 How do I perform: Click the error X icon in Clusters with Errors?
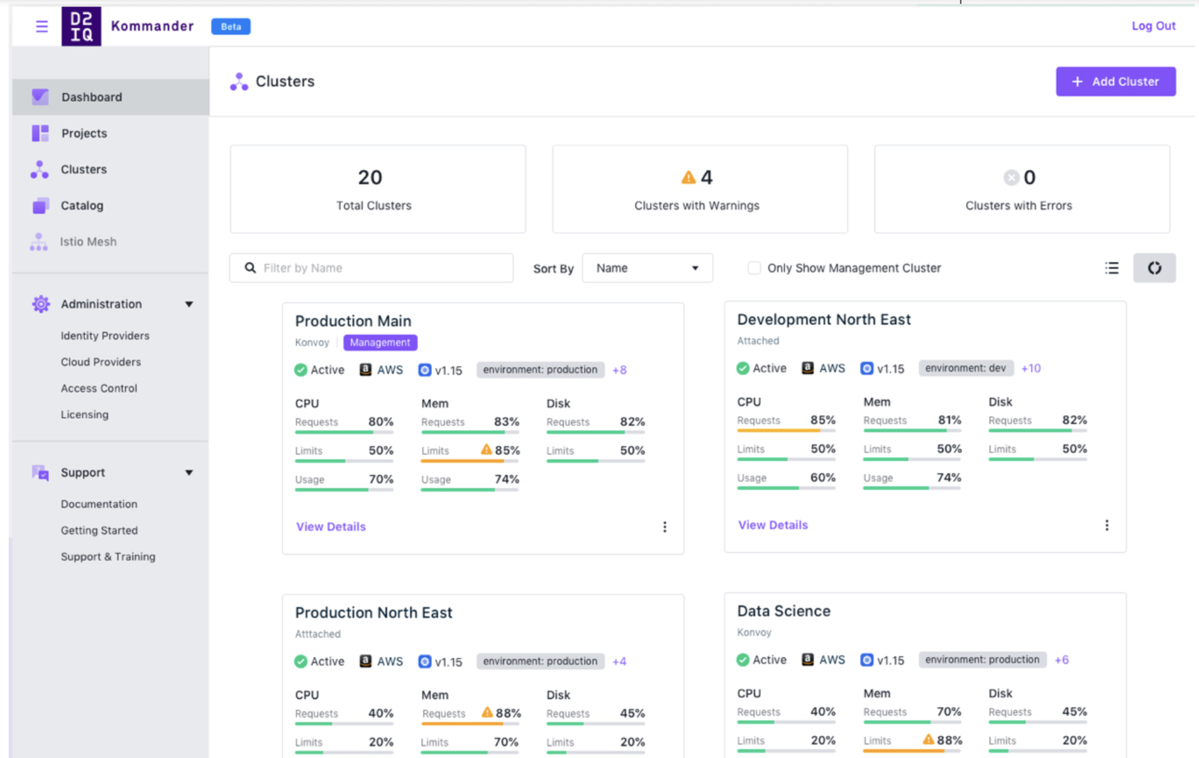pos(1011,177)
